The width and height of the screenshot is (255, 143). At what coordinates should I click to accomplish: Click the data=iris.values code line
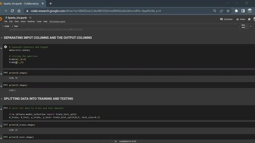(20, 50)
